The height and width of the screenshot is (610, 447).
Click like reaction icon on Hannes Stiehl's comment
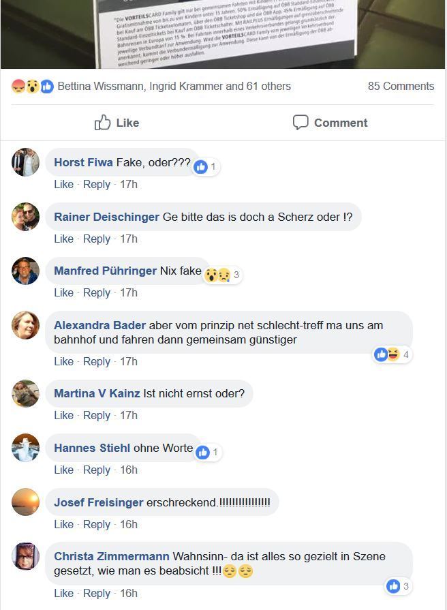(202, 453)
